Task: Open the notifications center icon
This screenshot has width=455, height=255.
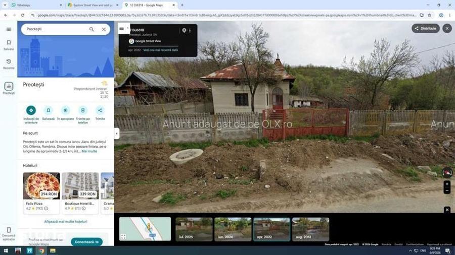Action: 448,250
